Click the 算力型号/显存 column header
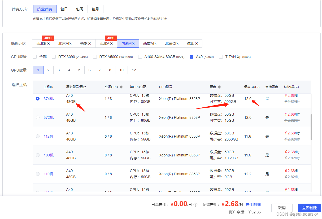322x219 pixels. click(x=76, y=87)
